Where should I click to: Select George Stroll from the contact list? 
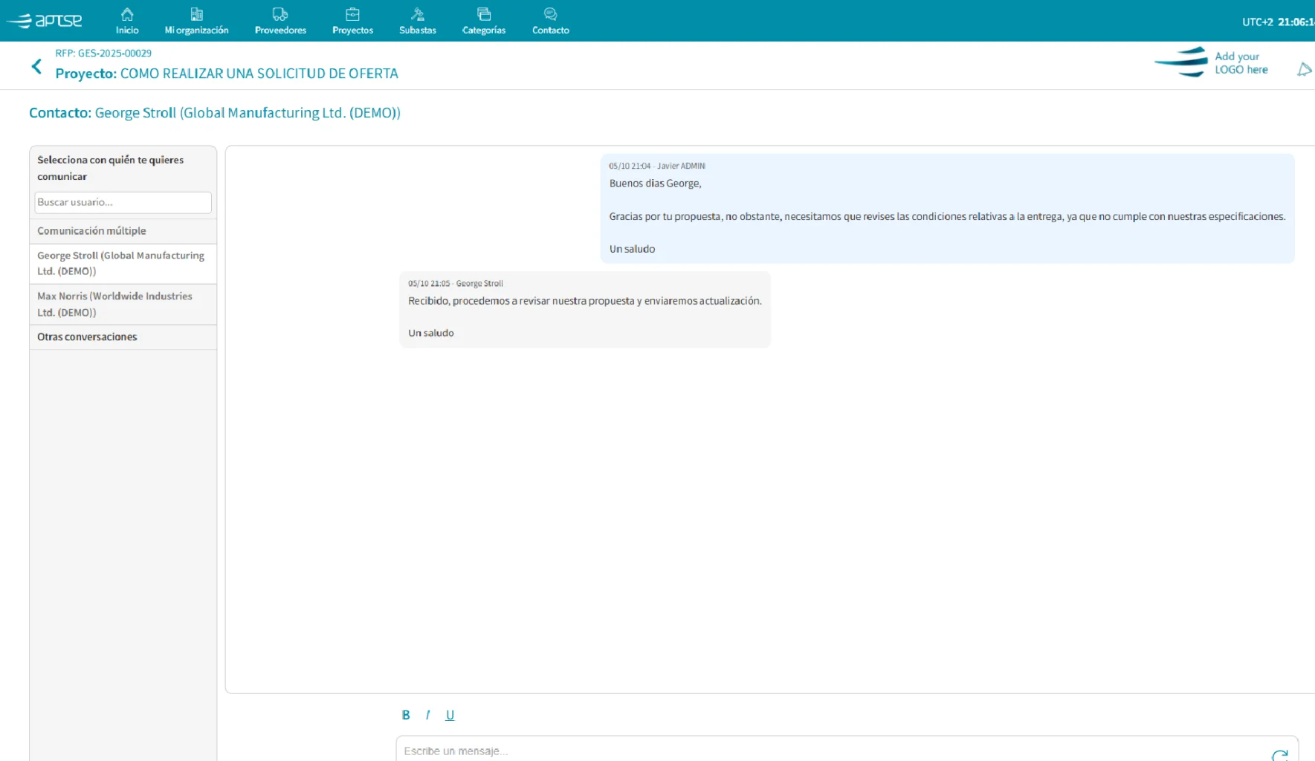(x=120, y=263)
